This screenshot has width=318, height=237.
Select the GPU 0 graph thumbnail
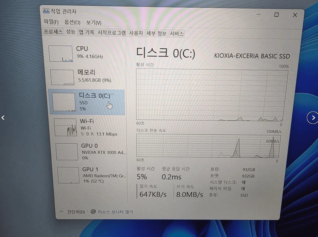click(x=67, y=152)
